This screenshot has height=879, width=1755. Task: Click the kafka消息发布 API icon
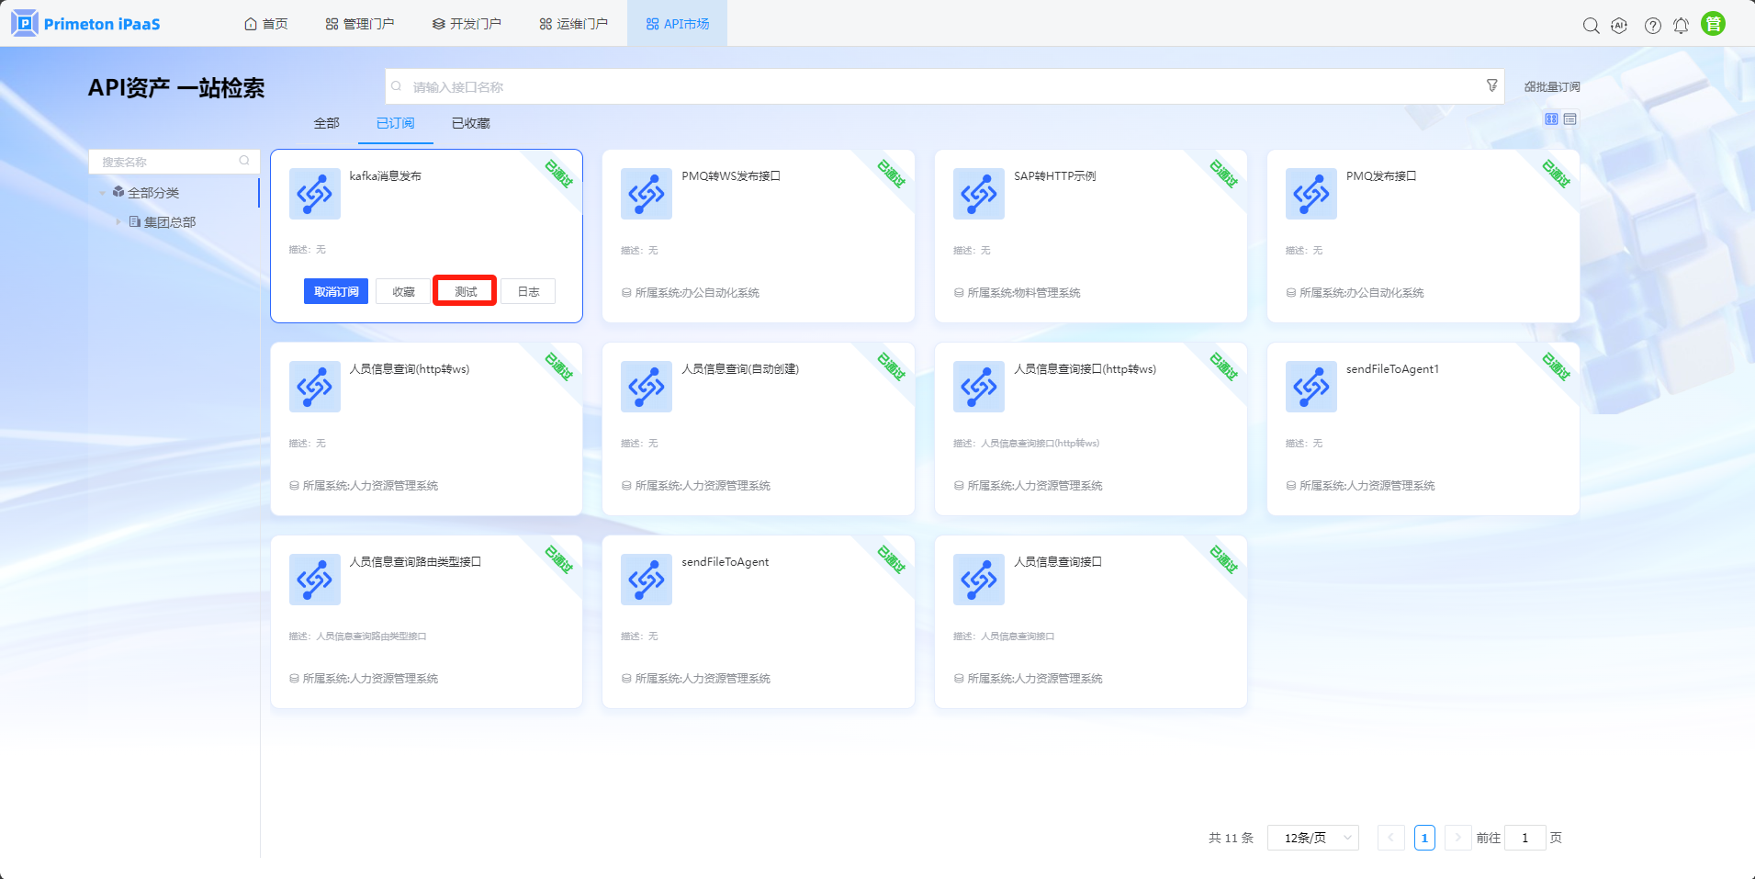(x=314, y=194)
